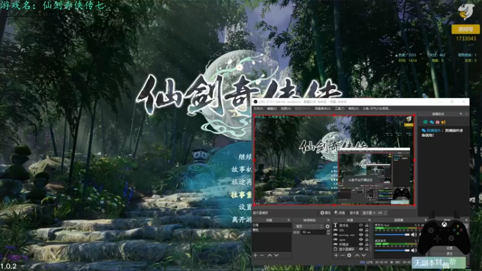Open source properties gear in sources toolbar

pos(349,255)
